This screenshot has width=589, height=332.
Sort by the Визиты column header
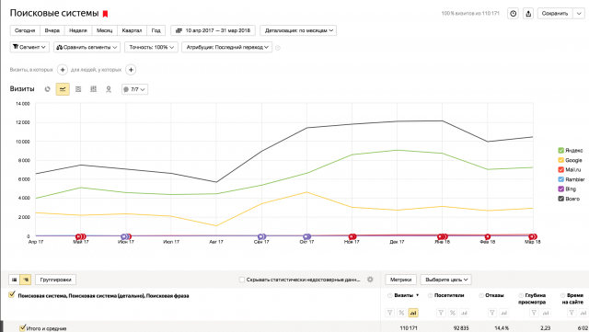(403, 295)
